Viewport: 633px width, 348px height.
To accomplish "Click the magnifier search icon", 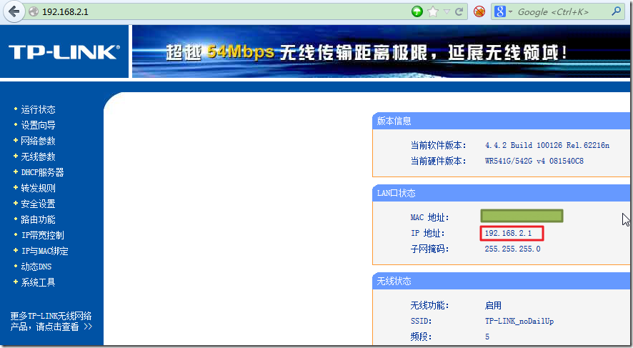I will click(x=616, y=11).
